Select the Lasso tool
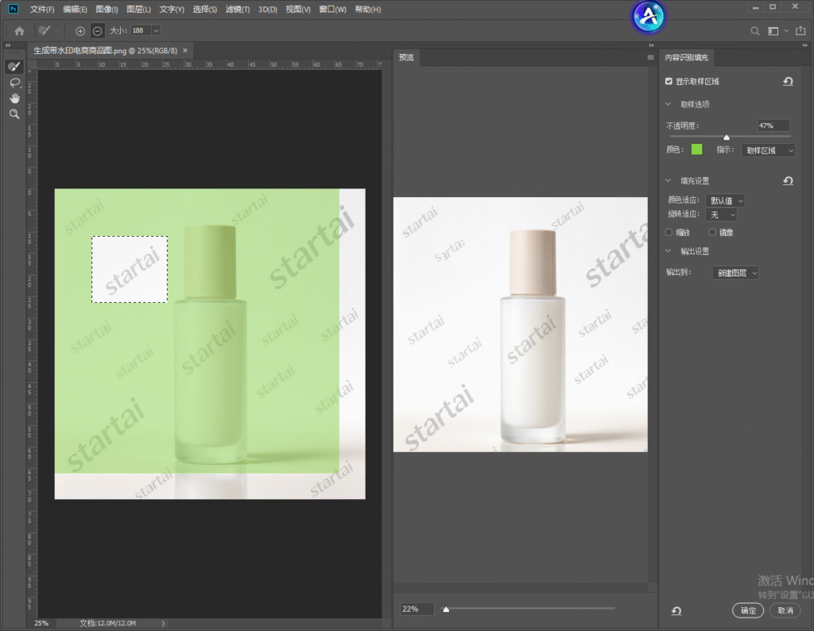Image resolution: width=814 pixels, height=631 pixels. 14,83
